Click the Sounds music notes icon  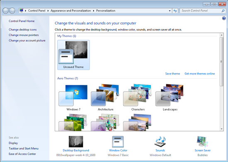click(x=160, y=142)
